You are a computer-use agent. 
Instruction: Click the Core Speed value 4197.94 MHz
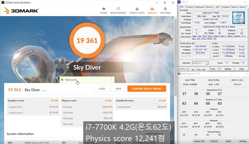[x=201, y=47]
